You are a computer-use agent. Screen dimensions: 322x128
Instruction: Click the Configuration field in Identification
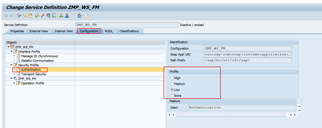tap(247, 48)
